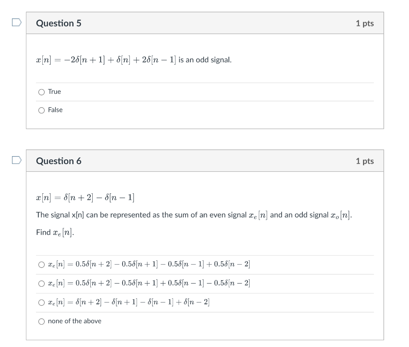
Task: Click the Question 5 equation x[n] text
Action: click(x=106, y=60)
